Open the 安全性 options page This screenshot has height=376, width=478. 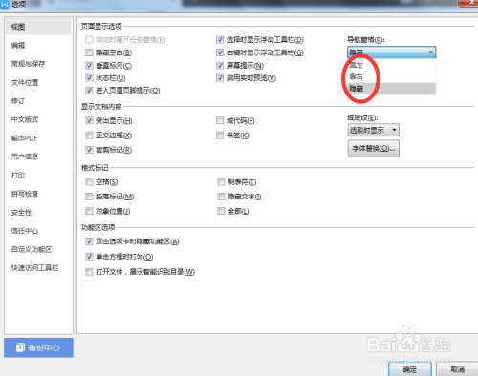[21, 212]
